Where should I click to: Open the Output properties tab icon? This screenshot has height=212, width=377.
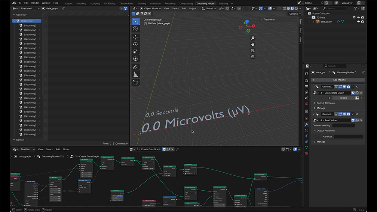tap(307, 86)
